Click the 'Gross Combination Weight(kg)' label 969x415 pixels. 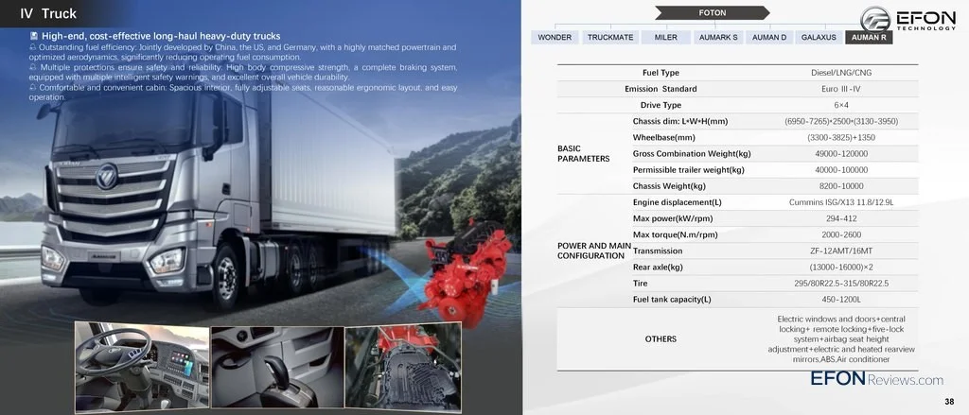[692, 154]
